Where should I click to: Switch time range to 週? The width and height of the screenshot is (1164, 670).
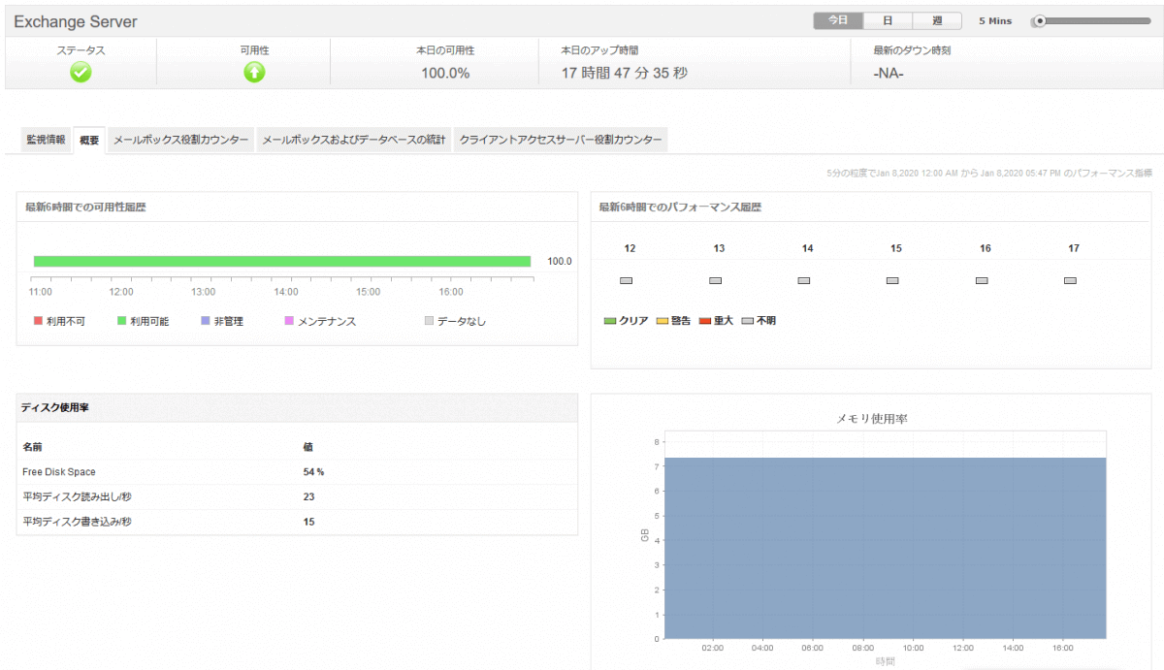coord(937,20)
